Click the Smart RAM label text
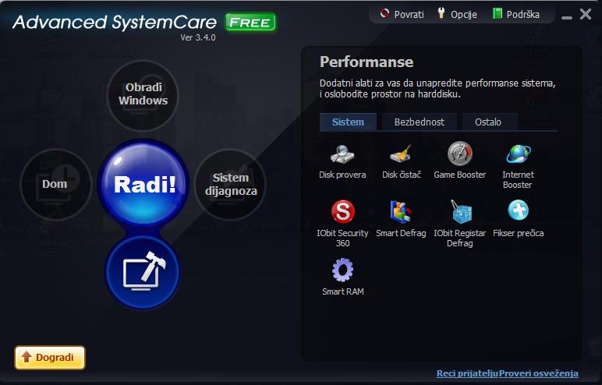Screen dimensions: 602x385 [x=343, y=291]
